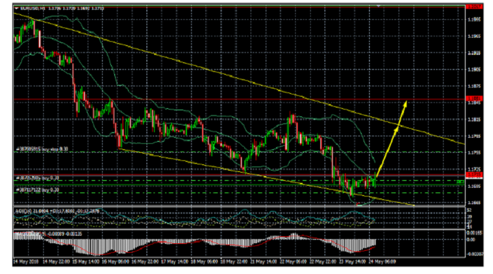Viewport: 493px width, 274px height.
Task: Click the red current price tag near 1.1725
Action: click(472, 175)
